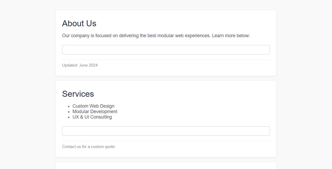Screen dimensions: 332x169
Task: Click the bullet beside Modular Development
Action: (x=69, y=112)
